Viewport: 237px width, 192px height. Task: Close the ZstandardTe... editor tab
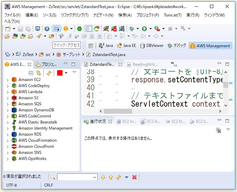[x=120, y=64]
